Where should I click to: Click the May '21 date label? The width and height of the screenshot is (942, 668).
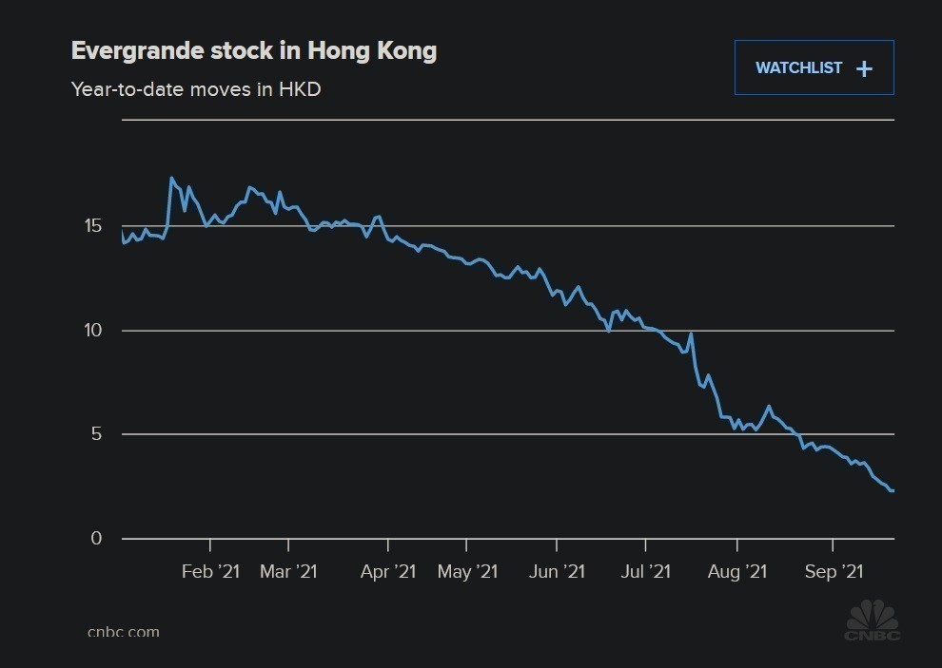tap(467, 571)
